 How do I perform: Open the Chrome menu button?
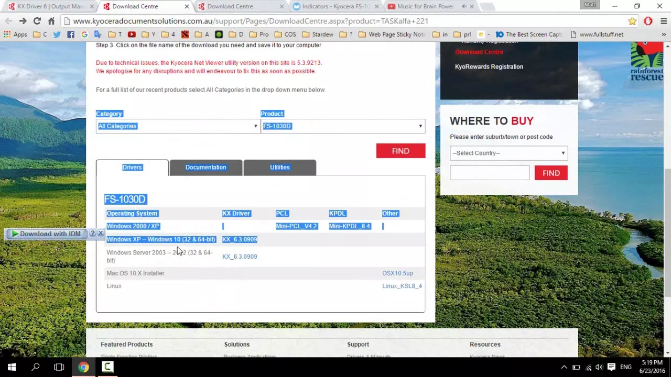click(x=664, y=21)
